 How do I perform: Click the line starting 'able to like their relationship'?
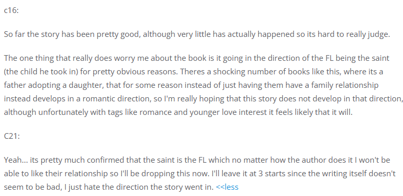click(200, 174)
